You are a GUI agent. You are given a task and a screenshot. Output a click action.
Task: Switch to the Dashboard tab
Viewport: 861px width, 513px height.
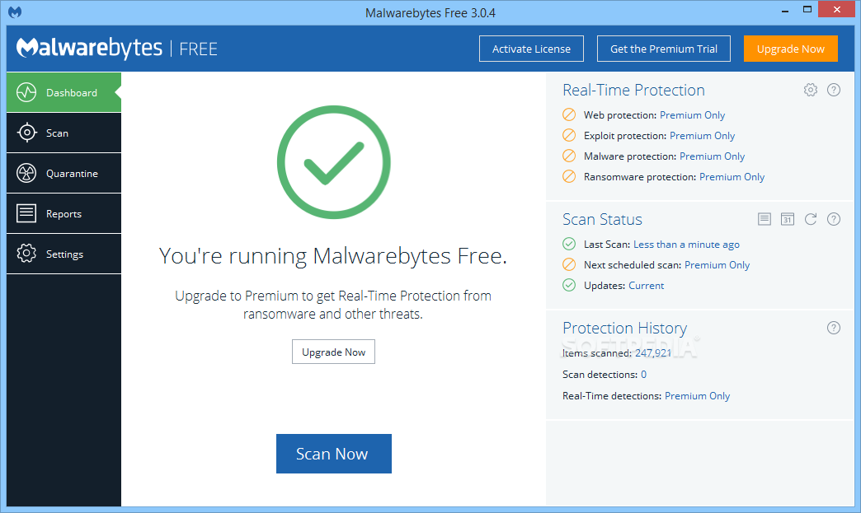(64, 92)
